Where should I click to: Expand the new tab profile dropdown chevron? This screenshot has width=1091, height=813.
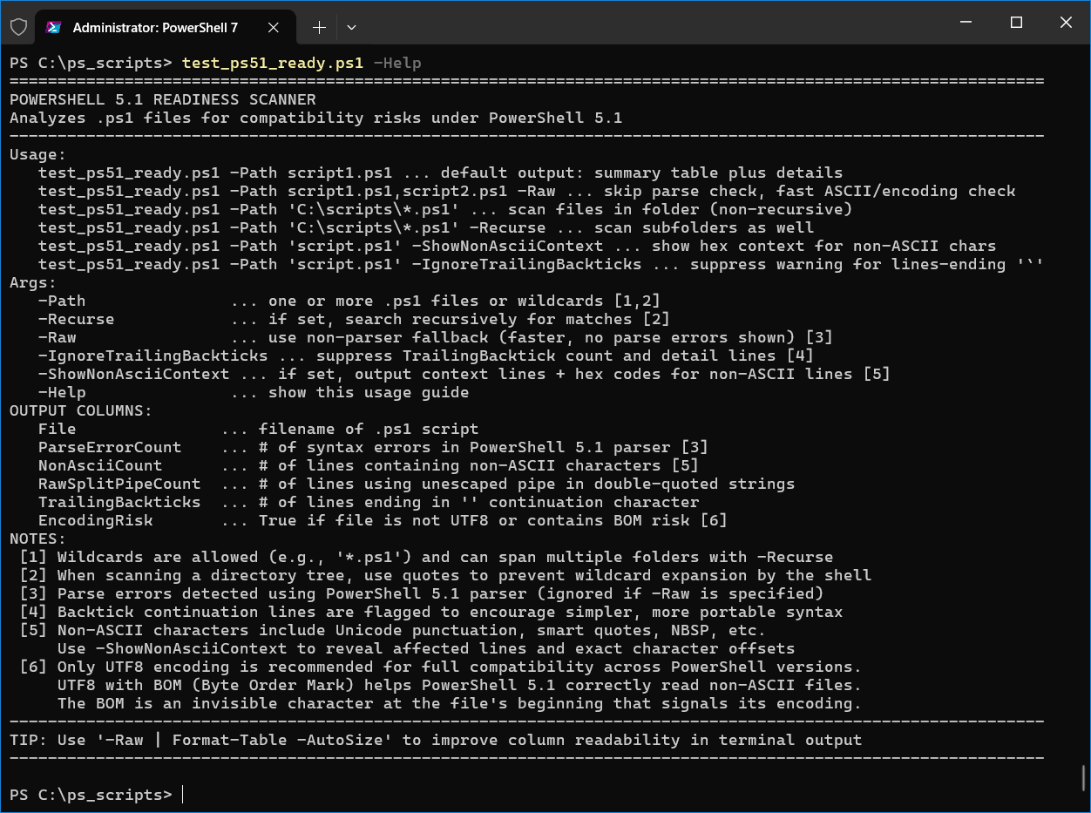click(351, 28)
